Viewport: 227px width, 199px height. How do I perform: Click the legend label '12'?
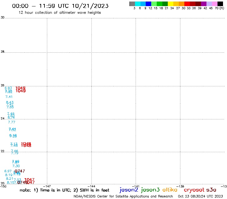pyautogui.click(x=150, y=8)
